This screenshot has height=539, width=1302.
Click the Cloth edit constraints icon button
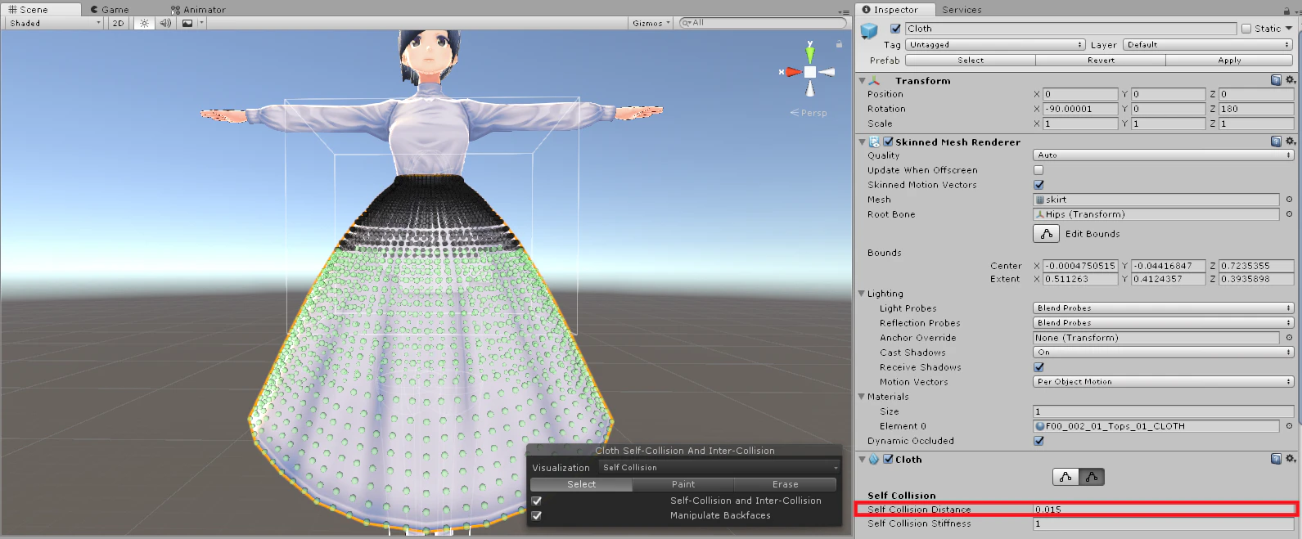pos(1065,477)
